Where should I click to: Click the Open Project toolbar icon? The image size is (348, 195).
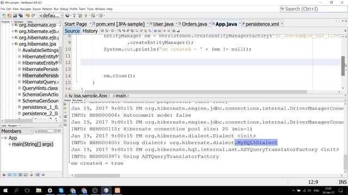(x=15, y=16)
